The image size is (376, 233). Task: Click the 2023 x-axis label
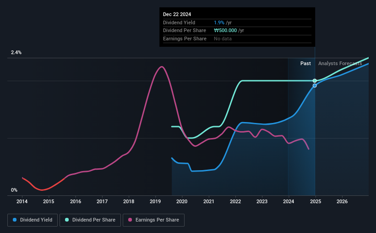262,201
